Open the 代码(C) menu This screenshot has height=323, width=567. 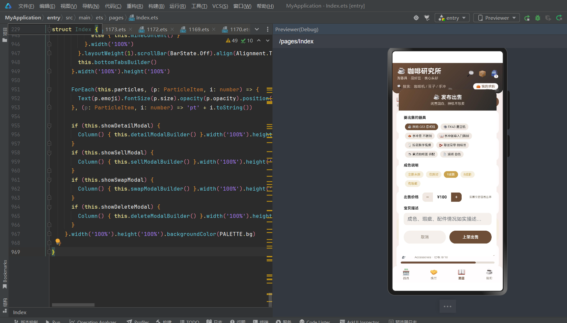click(113, 6)
